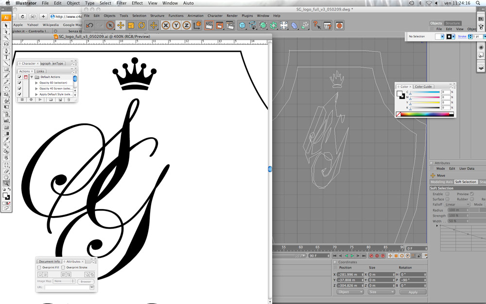Click the play forward button in timeline
Viewport: 486px width, 304px height.
coord(352,256)
